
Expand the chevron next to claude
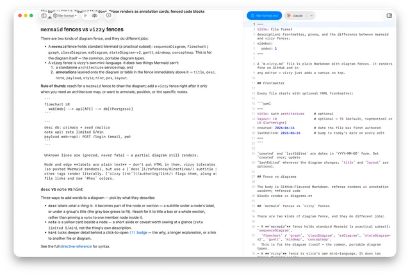click(x=311, y=15)
